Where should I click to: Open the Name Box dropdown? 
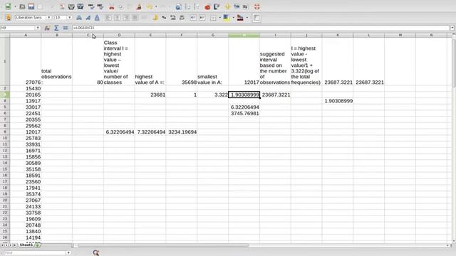[x=38, y=28]
